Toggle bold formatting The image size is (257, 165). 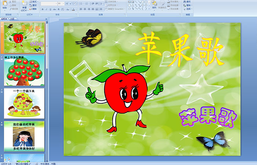tap(43, 9)
